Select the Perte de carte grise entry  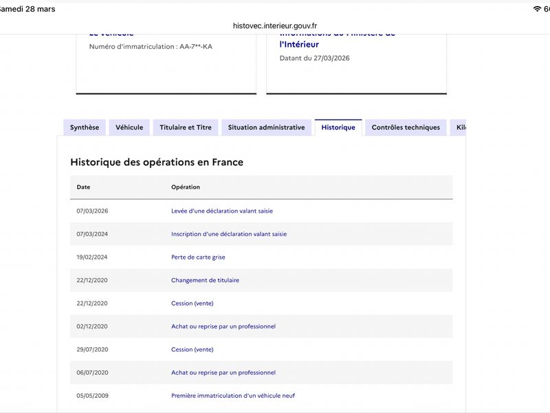(x=198, y=257)
